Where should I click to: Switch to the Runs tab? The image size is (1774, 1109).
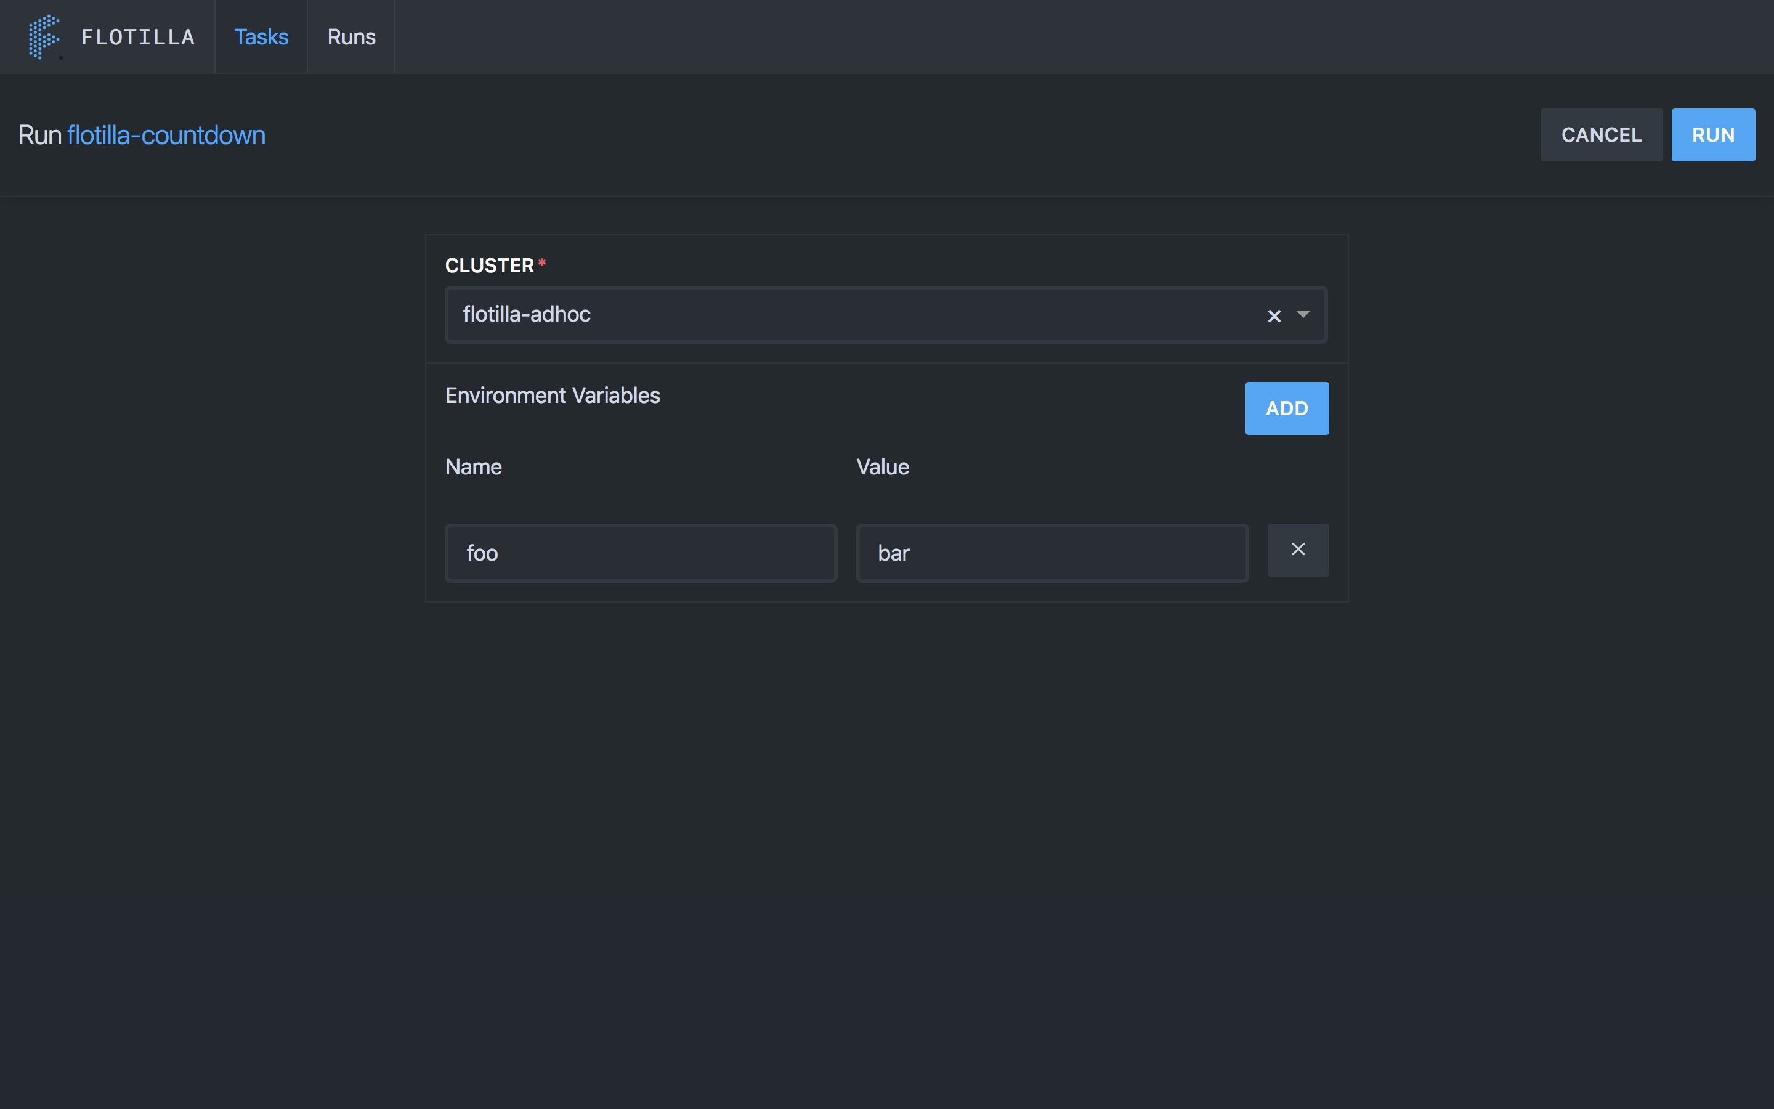[x=351, y=37]
